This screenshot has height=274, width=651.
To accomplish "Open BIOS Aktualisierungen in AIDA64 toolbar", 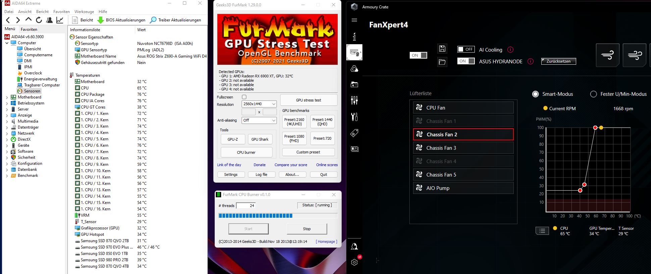I will [x=121, y=20].
